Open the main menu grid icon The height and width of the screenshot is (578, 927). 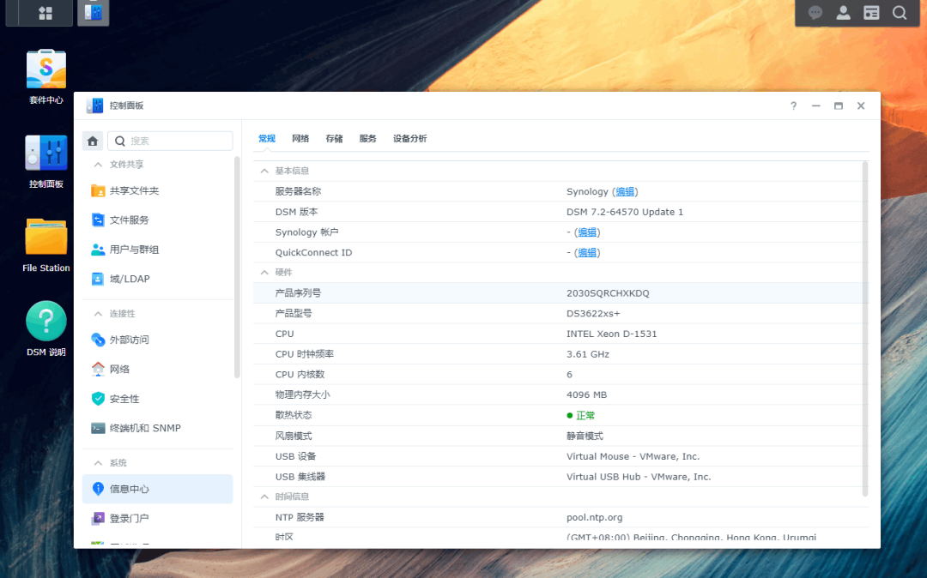tap(45, 13)
